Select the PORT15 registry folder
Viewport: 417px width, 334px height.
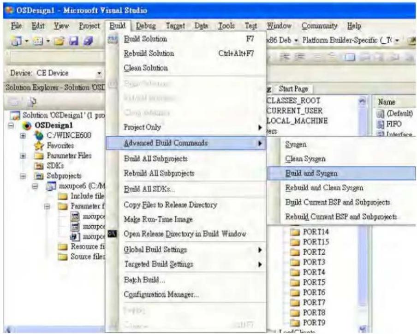(316, 242)
